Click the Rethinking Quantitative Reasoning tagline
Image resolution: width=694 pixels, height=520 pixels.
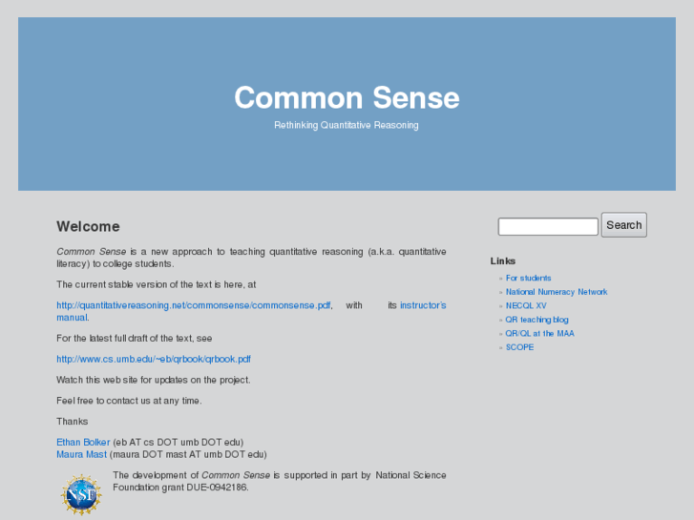(347, 125)
